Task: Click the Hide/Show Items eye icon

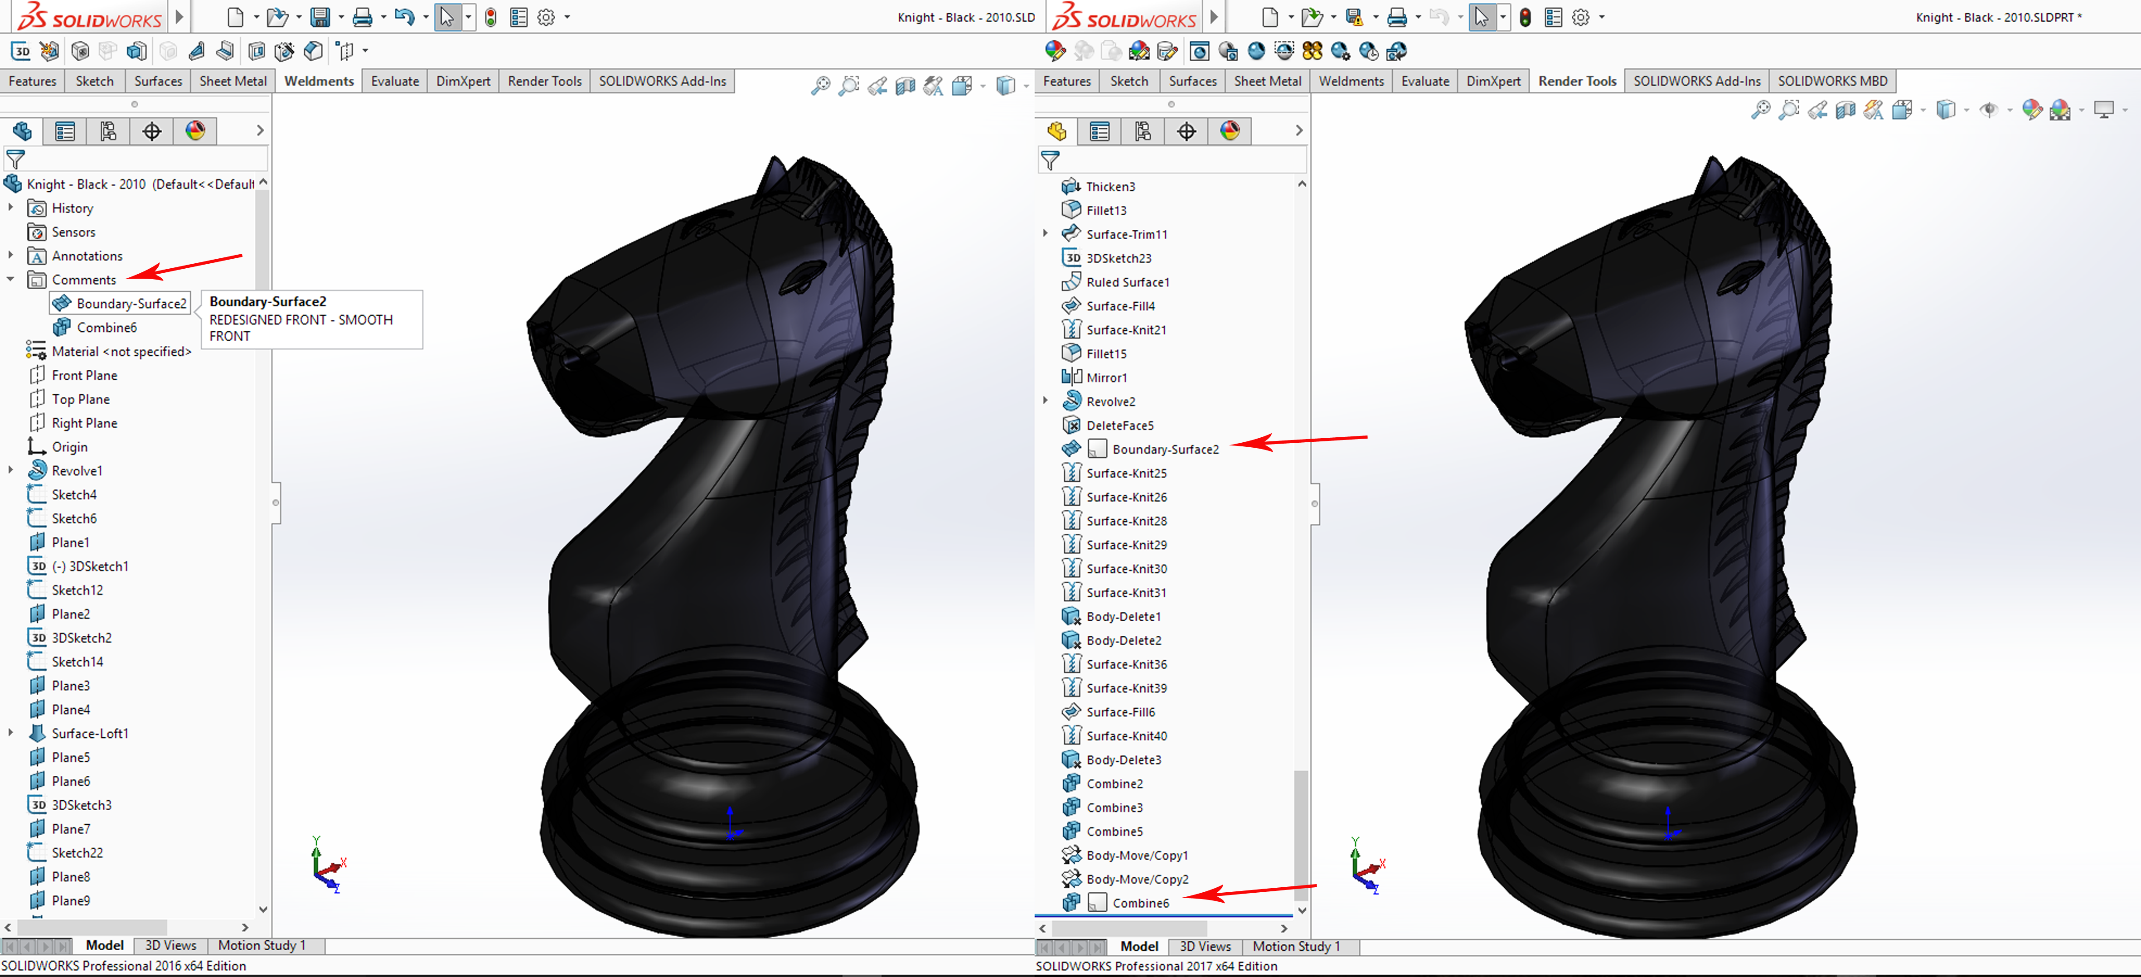Action: pyautogui.click(x=1989, y=110)
